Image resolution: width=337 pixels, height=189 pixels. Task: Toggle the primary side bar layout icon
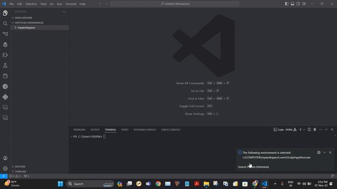click(286, 4)
